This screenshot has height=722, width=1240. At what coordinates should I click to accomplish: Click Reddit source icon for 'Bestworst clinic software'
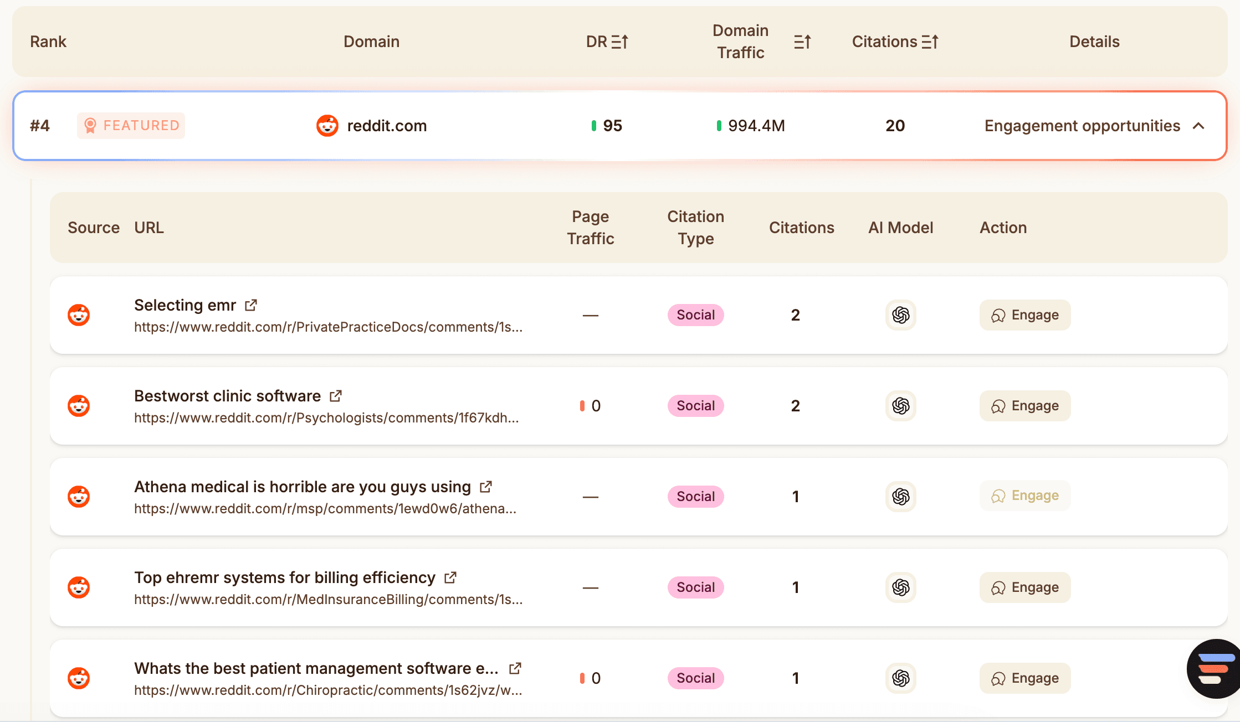point(79,406)
